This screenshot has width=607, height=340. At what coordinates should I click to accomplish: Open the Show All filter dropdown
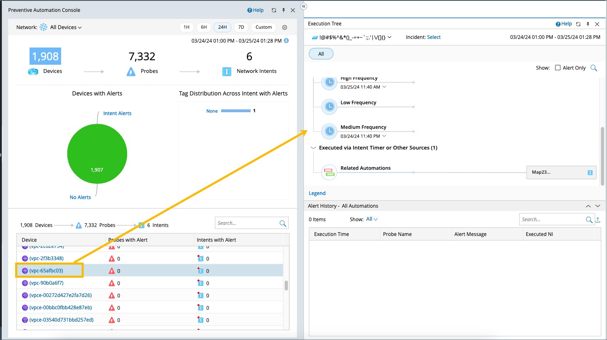tap(372, 219)
